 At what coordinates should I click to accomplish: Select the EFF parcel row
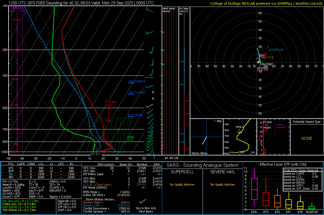pos(41,171)
